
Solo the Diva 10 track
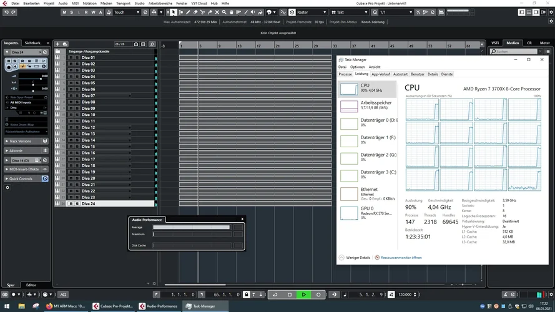(76, 115)
